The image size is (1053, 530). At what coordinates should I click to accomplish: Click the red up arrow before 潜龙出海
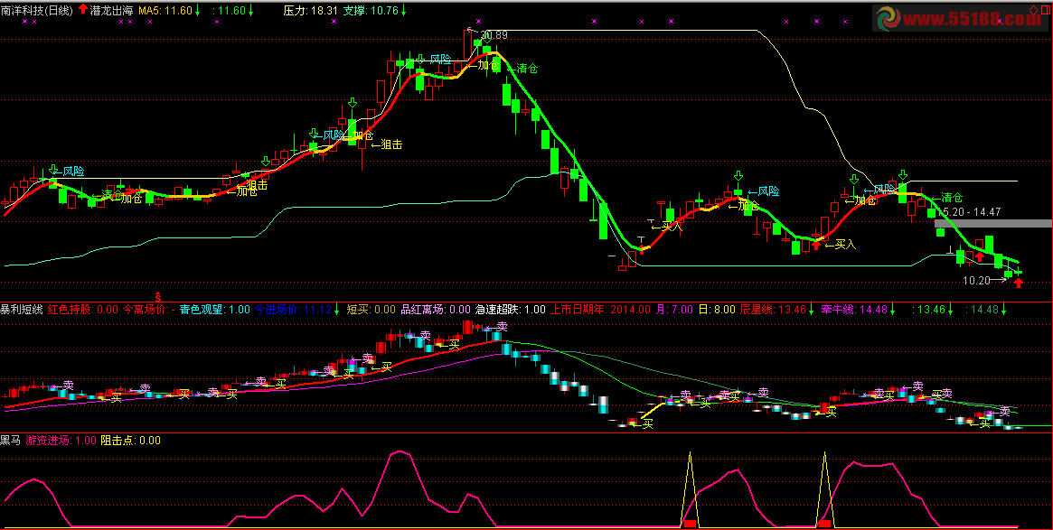[x=82, y=9]
